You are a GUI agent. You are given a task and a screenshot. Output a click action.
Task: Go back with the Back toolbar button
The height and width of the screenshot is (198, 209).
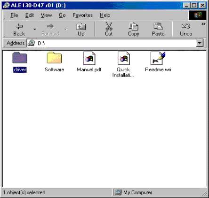coord(19,30)
